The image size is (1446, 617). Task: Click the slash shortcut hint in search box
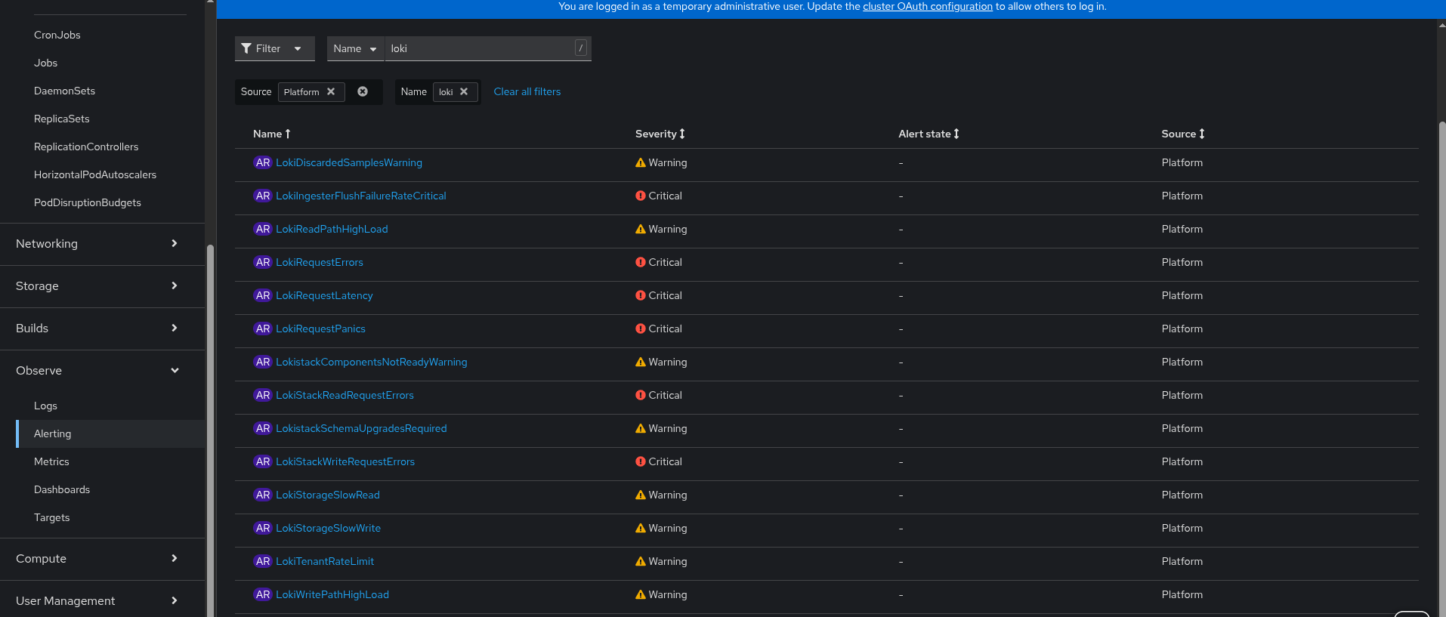pyautogui.click(x=581, y=48)
